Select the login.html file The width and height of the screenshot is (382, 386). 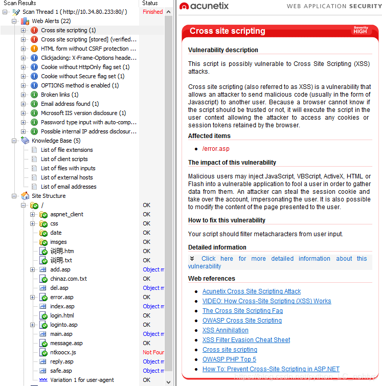coord(62,315)
